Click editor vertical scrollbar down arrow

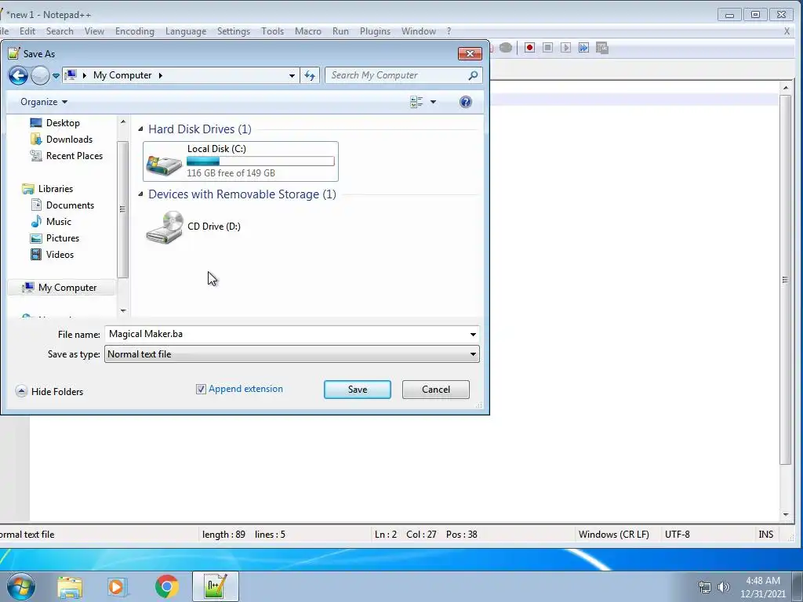[x=786, y=515]
